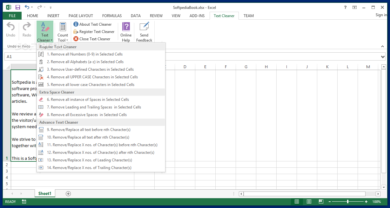Click Register Text Cleaner label
The image size is (390, 208).
coord(97,31)
